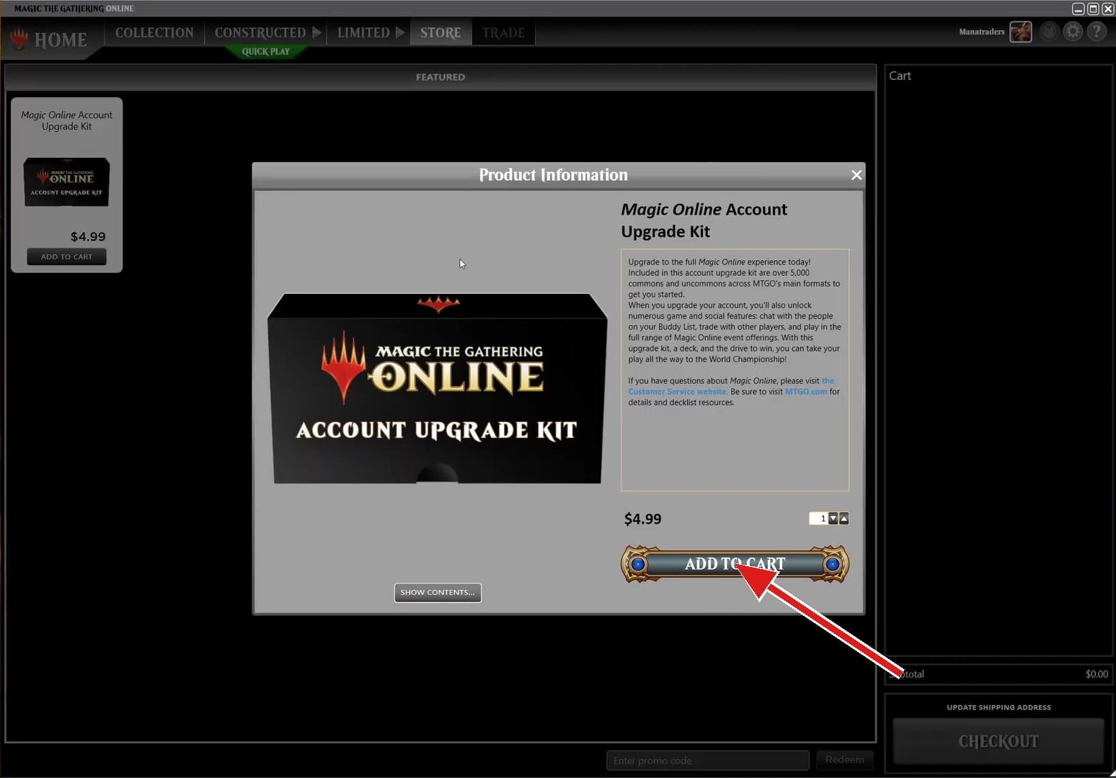The height and width of the screenshot is (778, 1116).
Task: Open the CONSTRUCTED menu
Action: click(x=260, y=32)
